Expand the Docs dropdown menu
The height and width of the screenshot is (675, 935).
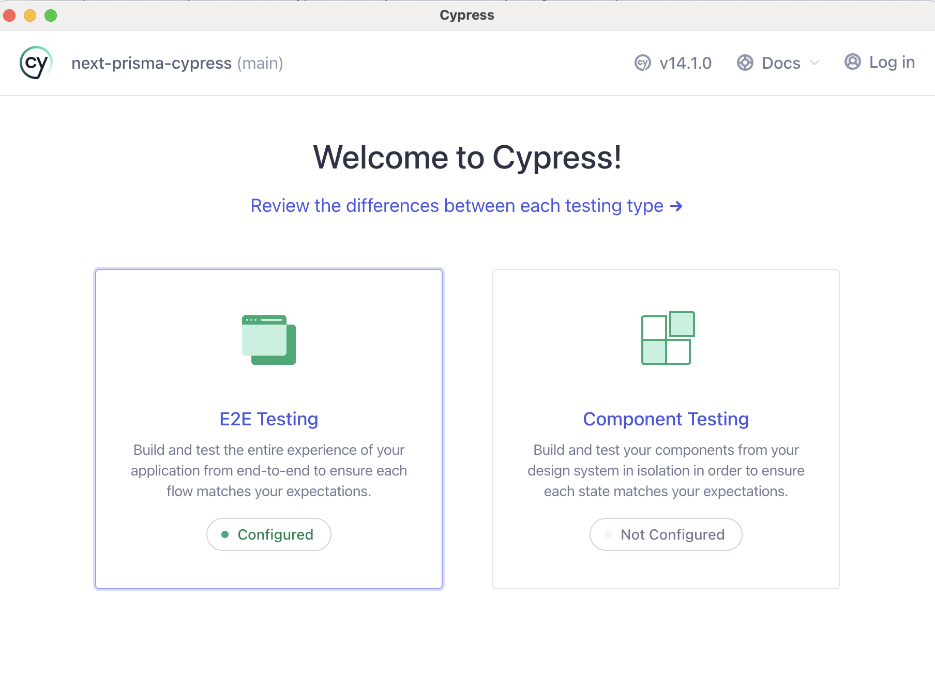(x=778, y=63)
